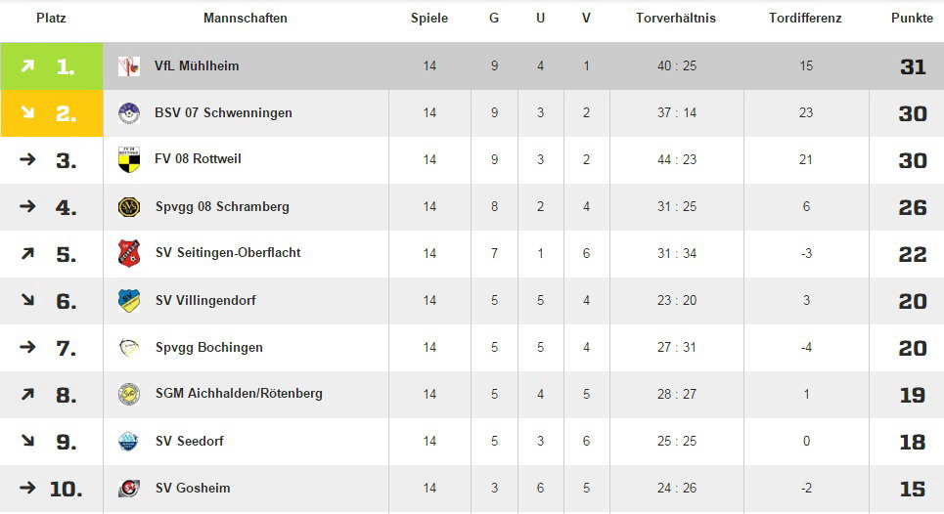Screen dimensions: 944x514
Task: Open the FV 08 Rottweil team name
Action: (198, 159)
